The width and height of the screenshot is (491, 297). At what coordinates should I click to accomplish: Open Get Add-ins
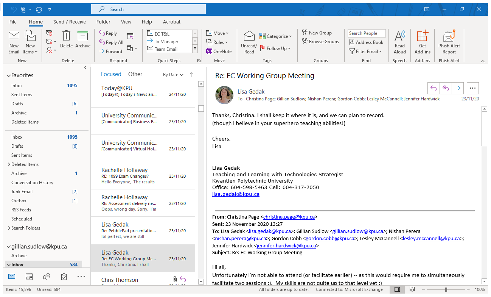point(422,42)
